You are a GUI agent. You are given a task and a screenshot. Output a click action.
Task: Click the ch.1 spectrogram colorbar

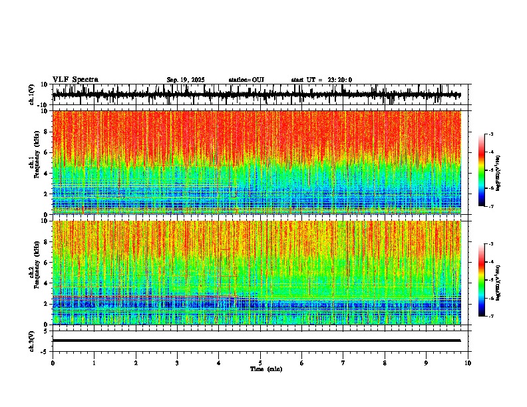[x=482, y=170]
